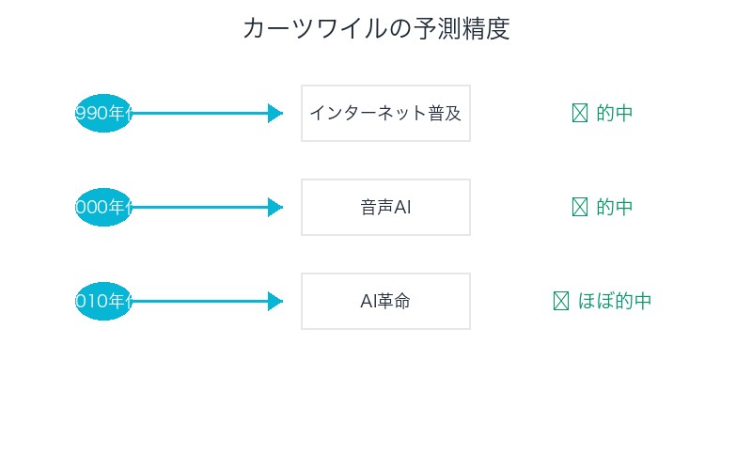This screenshot has height=470, width=752.
Task: Select the 2000年代 teal ellipse
Action: coord(103,208)
